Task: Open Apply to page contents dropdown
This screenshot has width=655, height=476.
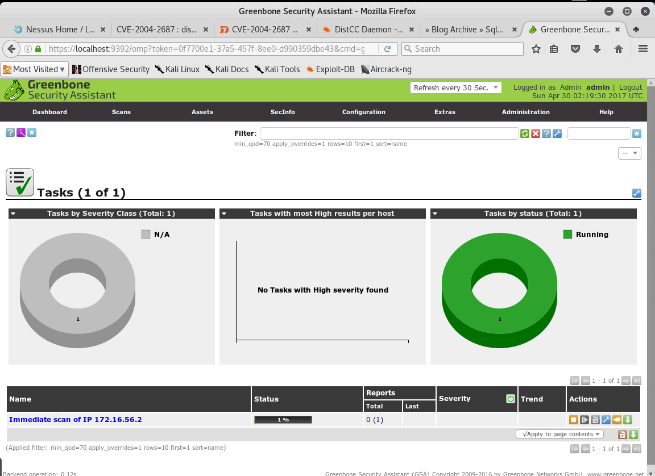Action: click(x=559, y=435)
